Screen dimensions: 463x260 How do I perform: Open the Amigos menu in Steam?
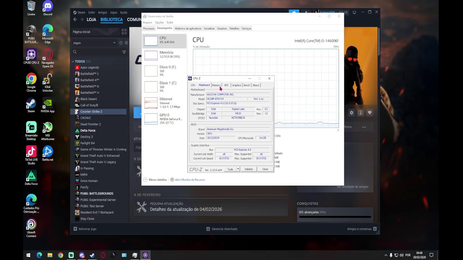(x=102, y=12)
